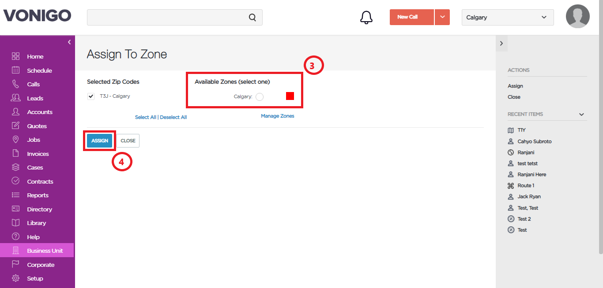This screenshot has width=603, height=288.
Task: Open the user profile avatar
Action: 578,16
